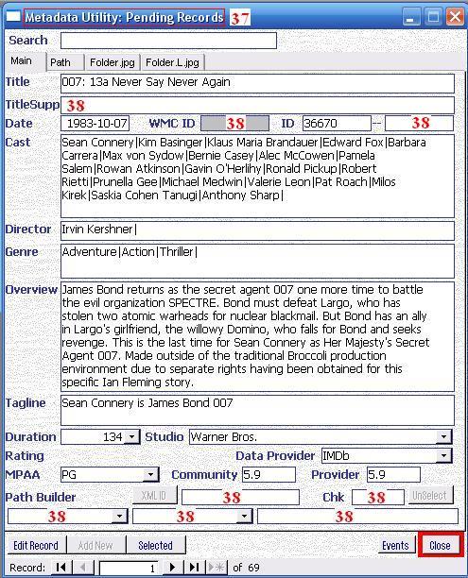The image size is (468, 578).
Task: Click the ID field showing 36670
Action: click(337, 123)
